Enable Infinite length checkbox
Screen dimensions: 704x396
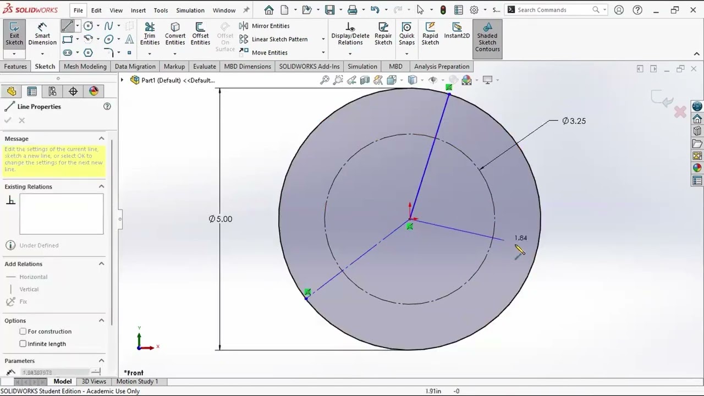23,344
